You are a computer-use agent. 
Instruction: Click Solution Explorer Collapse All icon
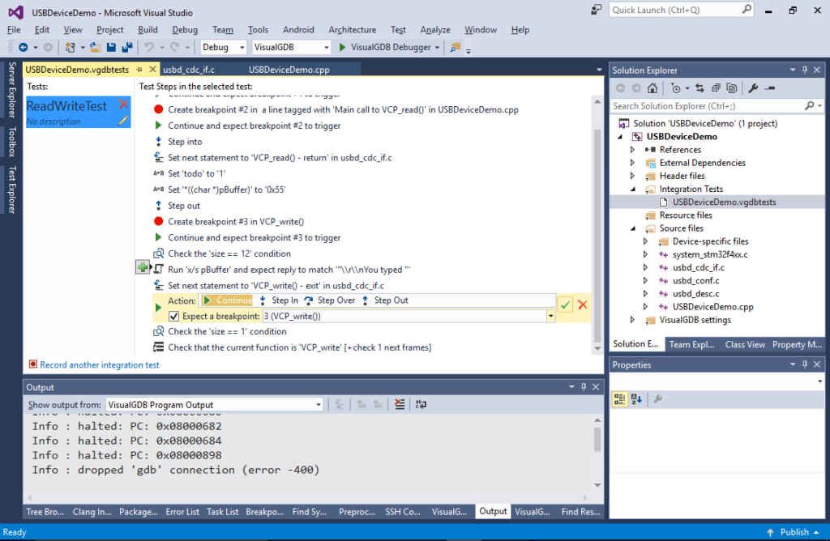click(716, 88)
